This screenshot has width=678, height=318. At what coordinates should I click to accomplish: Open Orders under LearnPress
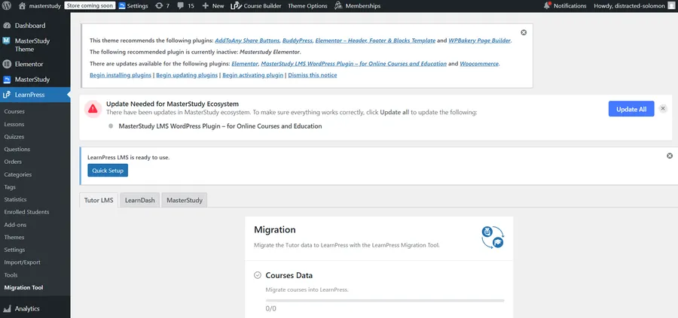(x=13, y=162)
